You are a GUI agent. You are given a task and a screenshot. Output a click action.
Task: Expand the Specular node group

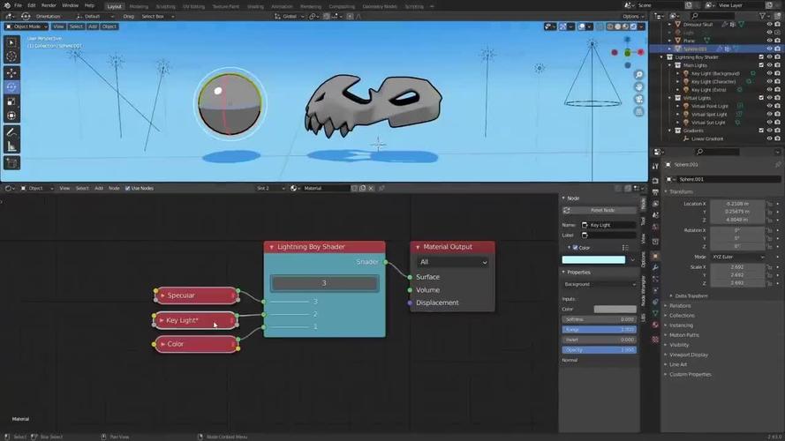(x=162, y=295)
